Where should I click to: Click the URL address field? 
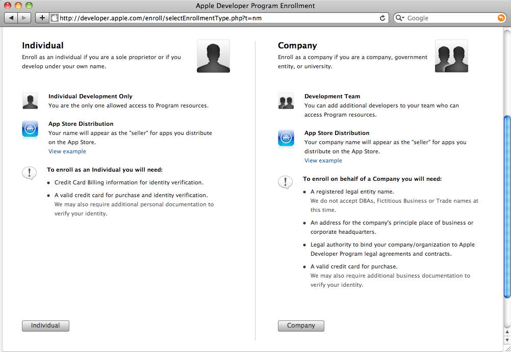(220, 18)
